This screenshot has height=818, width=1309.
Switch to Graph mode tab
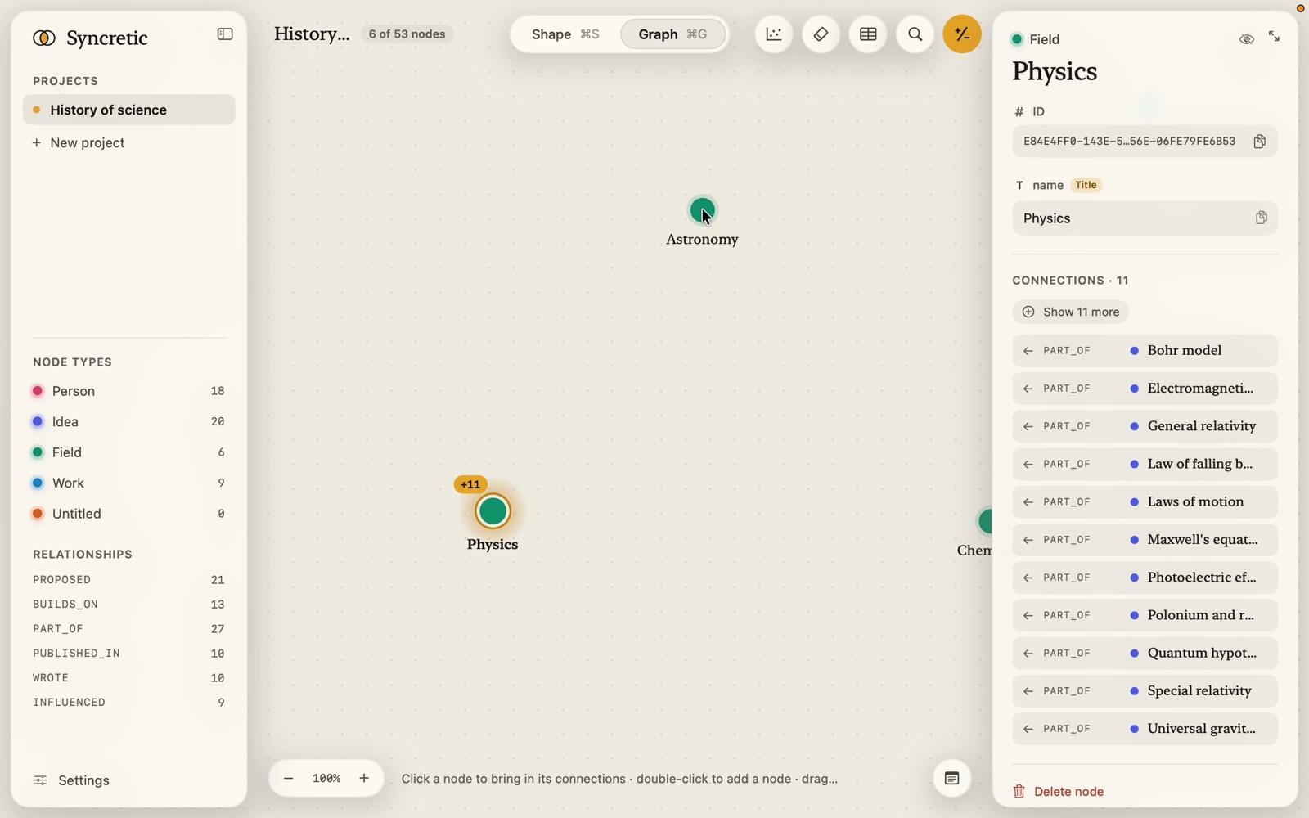click(x=672, y=34)
